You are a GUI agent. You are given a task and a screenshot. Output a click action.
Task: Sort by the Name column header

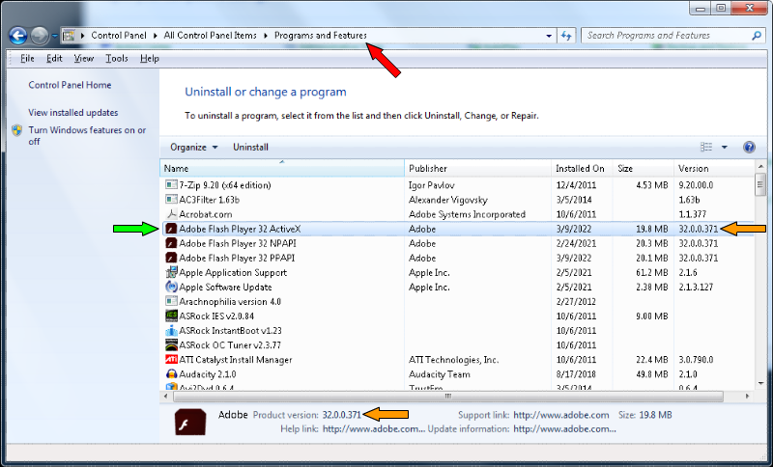pos(282,168)
